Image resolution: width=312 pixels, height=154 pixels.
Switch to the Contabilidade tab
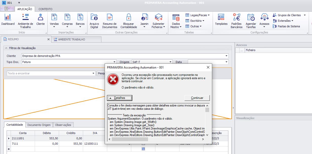[x=15, y=125]
